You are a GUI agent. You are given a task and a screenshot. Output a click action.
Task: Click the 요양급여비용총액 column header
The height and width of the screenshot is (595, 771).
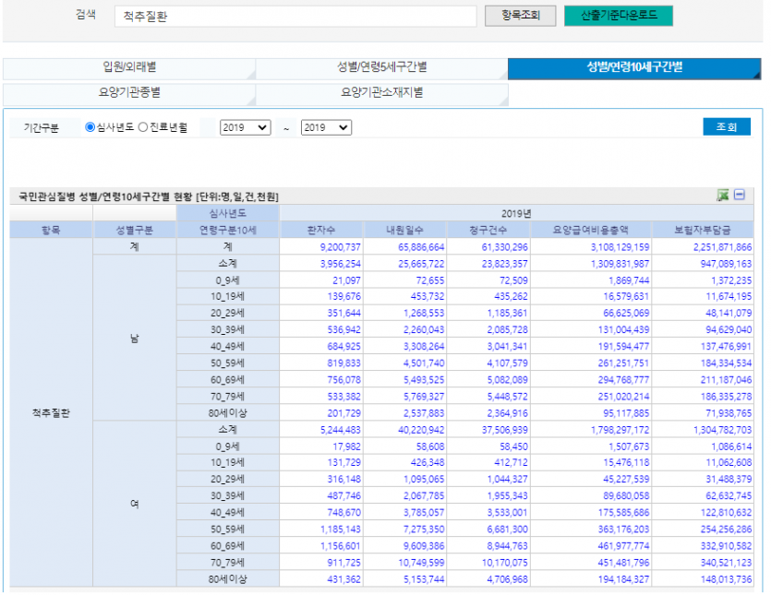(x=591, y=230)
